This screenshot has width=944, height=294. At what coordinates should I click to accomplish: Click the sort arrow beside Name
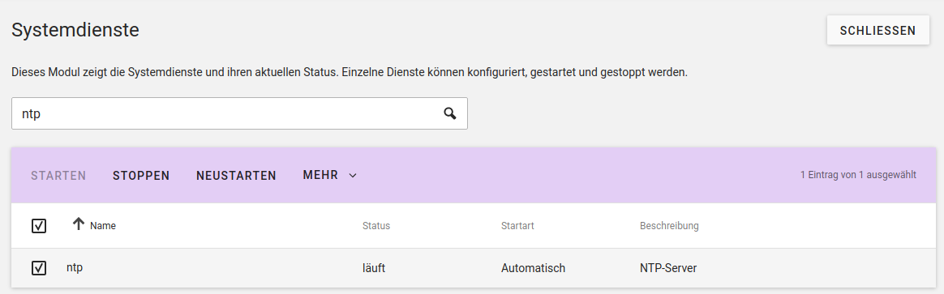coord(79,224)
